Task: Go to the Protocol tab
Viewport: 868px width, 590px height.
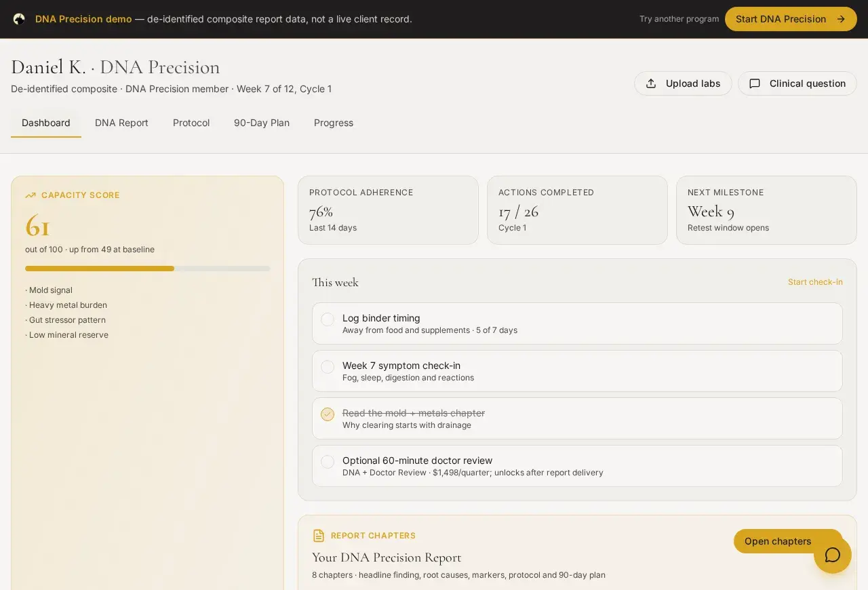Action: click(191, 123)
